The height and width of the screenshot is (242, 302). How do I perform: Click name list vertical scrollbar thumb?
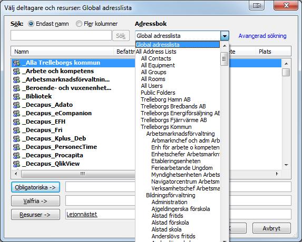pos(286,73)
